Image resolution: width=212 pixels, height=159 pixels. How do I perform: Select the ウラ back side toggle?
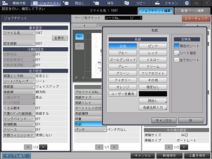tap(80, 46)
